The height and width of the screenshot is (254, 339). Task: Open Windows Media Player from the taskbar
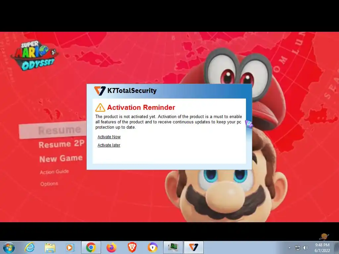pyautogui.click(x=70, y=247)
